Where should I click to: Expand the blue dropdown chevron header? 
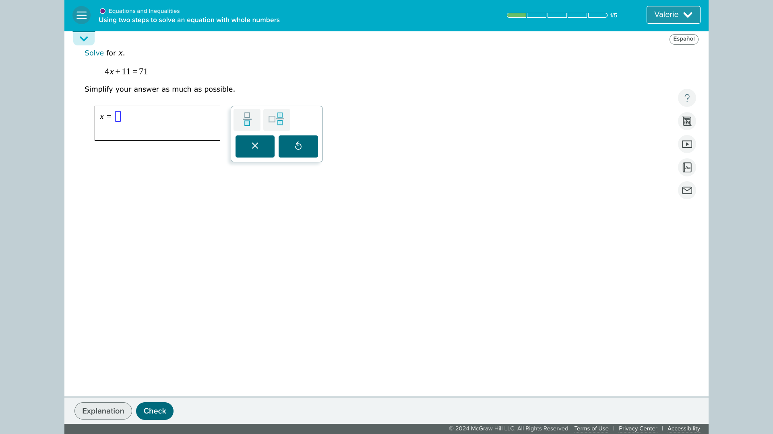coord(83,39)
